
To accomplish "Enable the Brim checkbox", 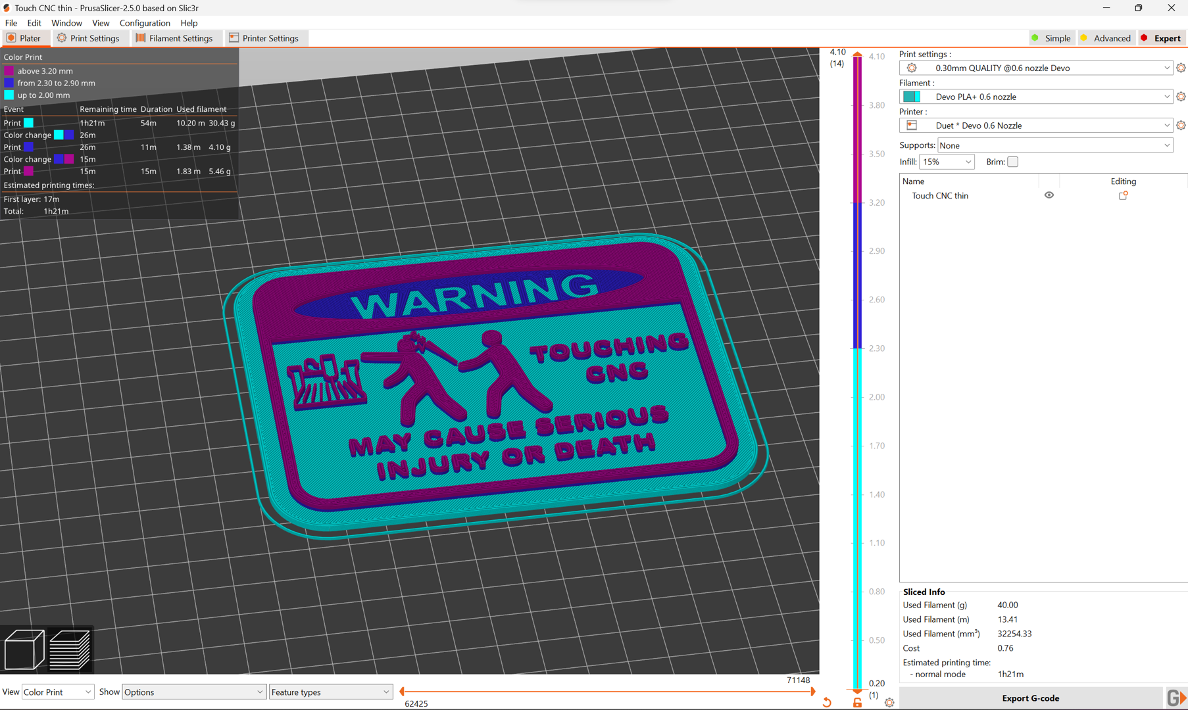I will tap(1012, 162).
